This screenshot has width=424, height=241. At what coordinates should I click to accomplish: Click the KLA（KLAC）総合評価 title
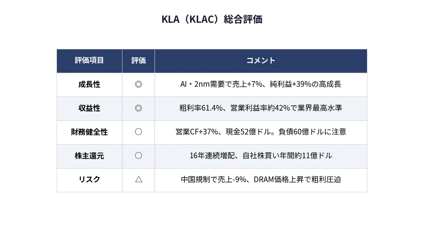coord(212,19)
